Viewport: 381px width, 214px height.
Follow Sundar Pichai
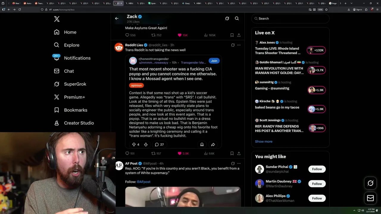click(317, 169)
